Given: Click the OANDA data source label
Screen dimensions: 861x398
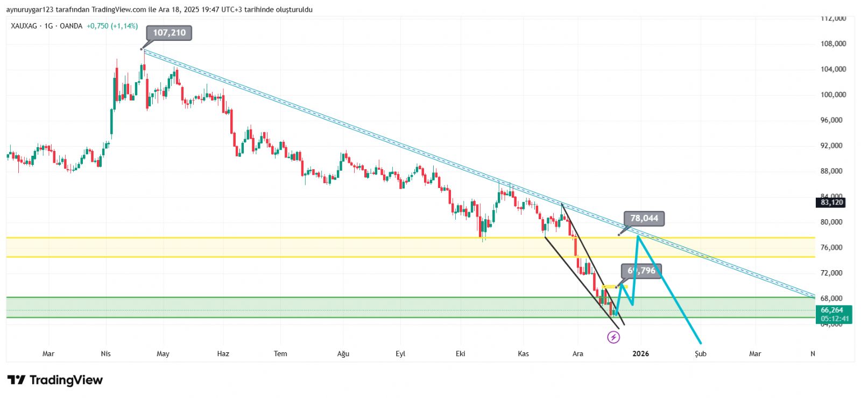Looking at the screenshot, I should click(71, 26).
